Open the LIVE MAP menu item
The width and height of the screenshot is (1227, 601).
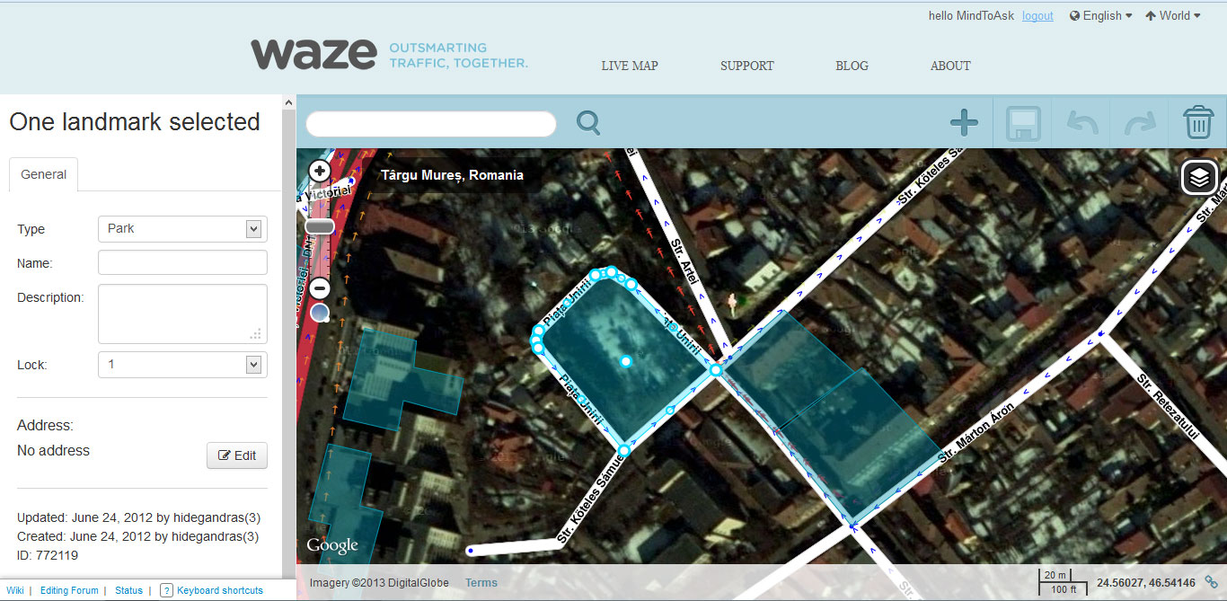pyautogui.click(x=630, y=66)
